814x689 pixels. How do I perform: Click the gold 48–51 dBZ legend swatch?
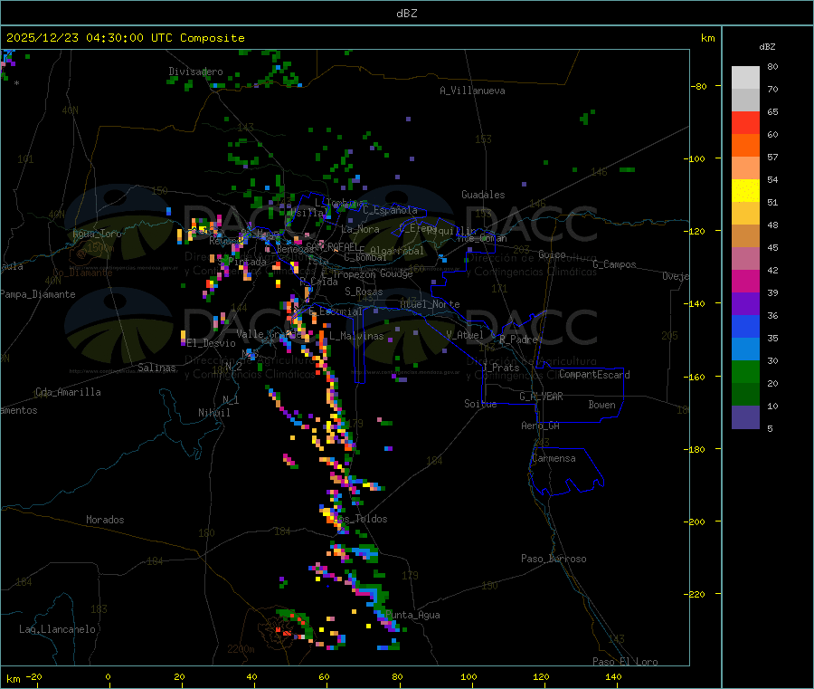[745, 214]
